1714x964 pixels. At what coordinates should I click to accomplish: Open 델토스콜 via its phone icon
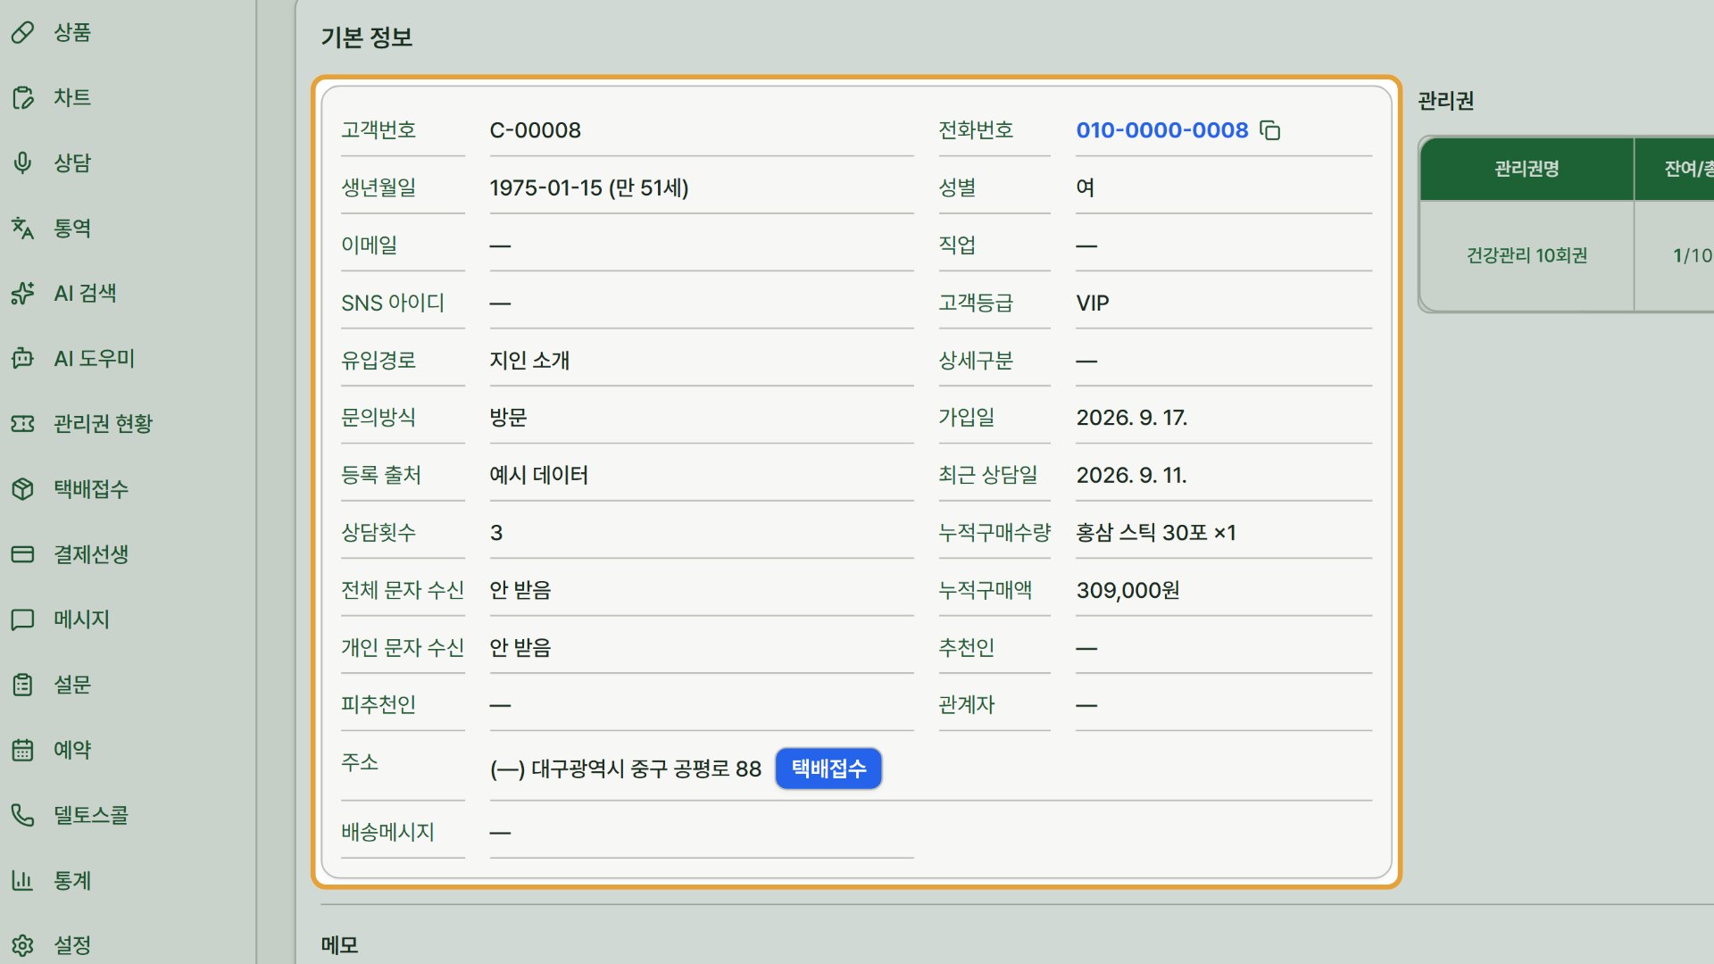coord(22,815)
